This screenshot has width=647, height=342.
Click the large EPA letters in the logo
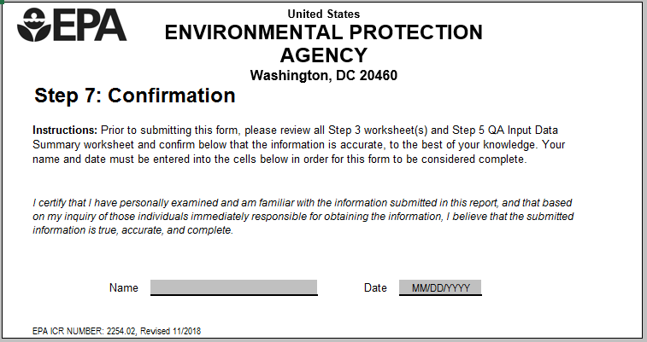[x=90, y=25]
